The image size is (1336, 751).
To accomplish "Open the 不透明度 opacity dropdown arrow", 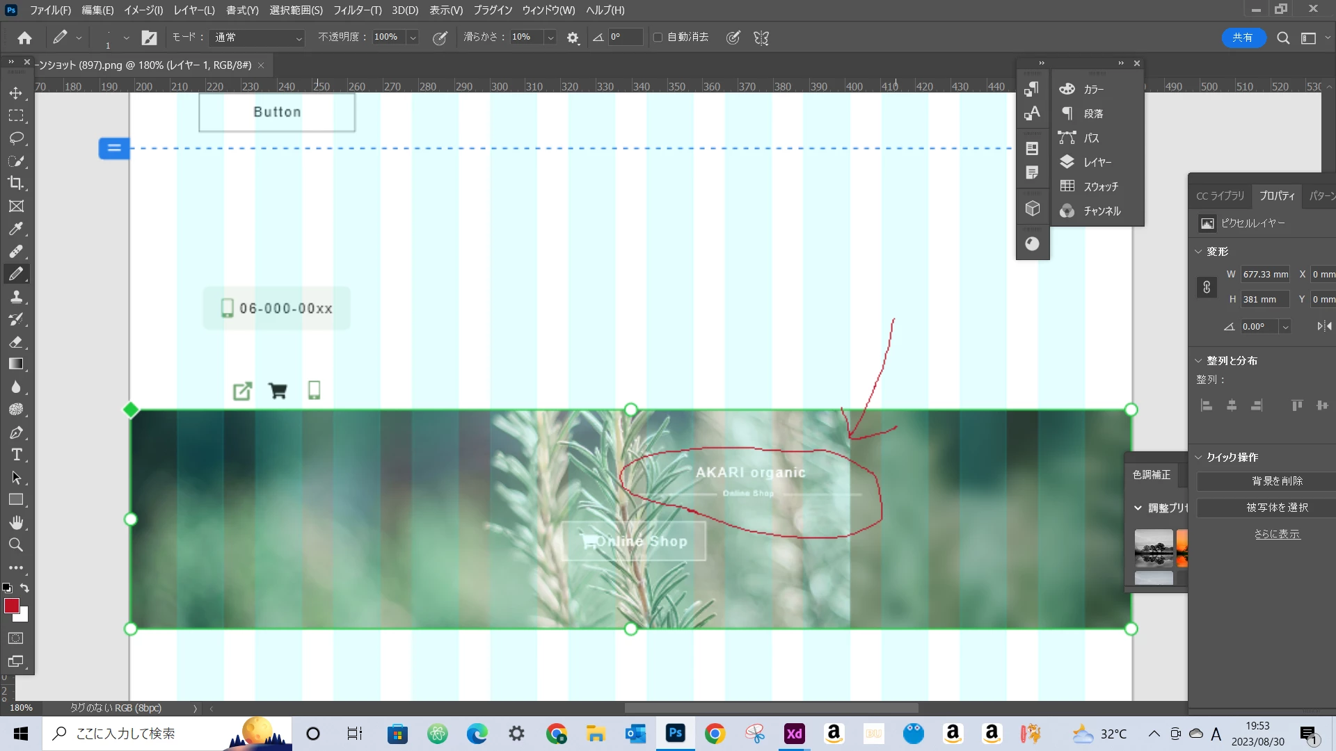I will tap(413, 38).
